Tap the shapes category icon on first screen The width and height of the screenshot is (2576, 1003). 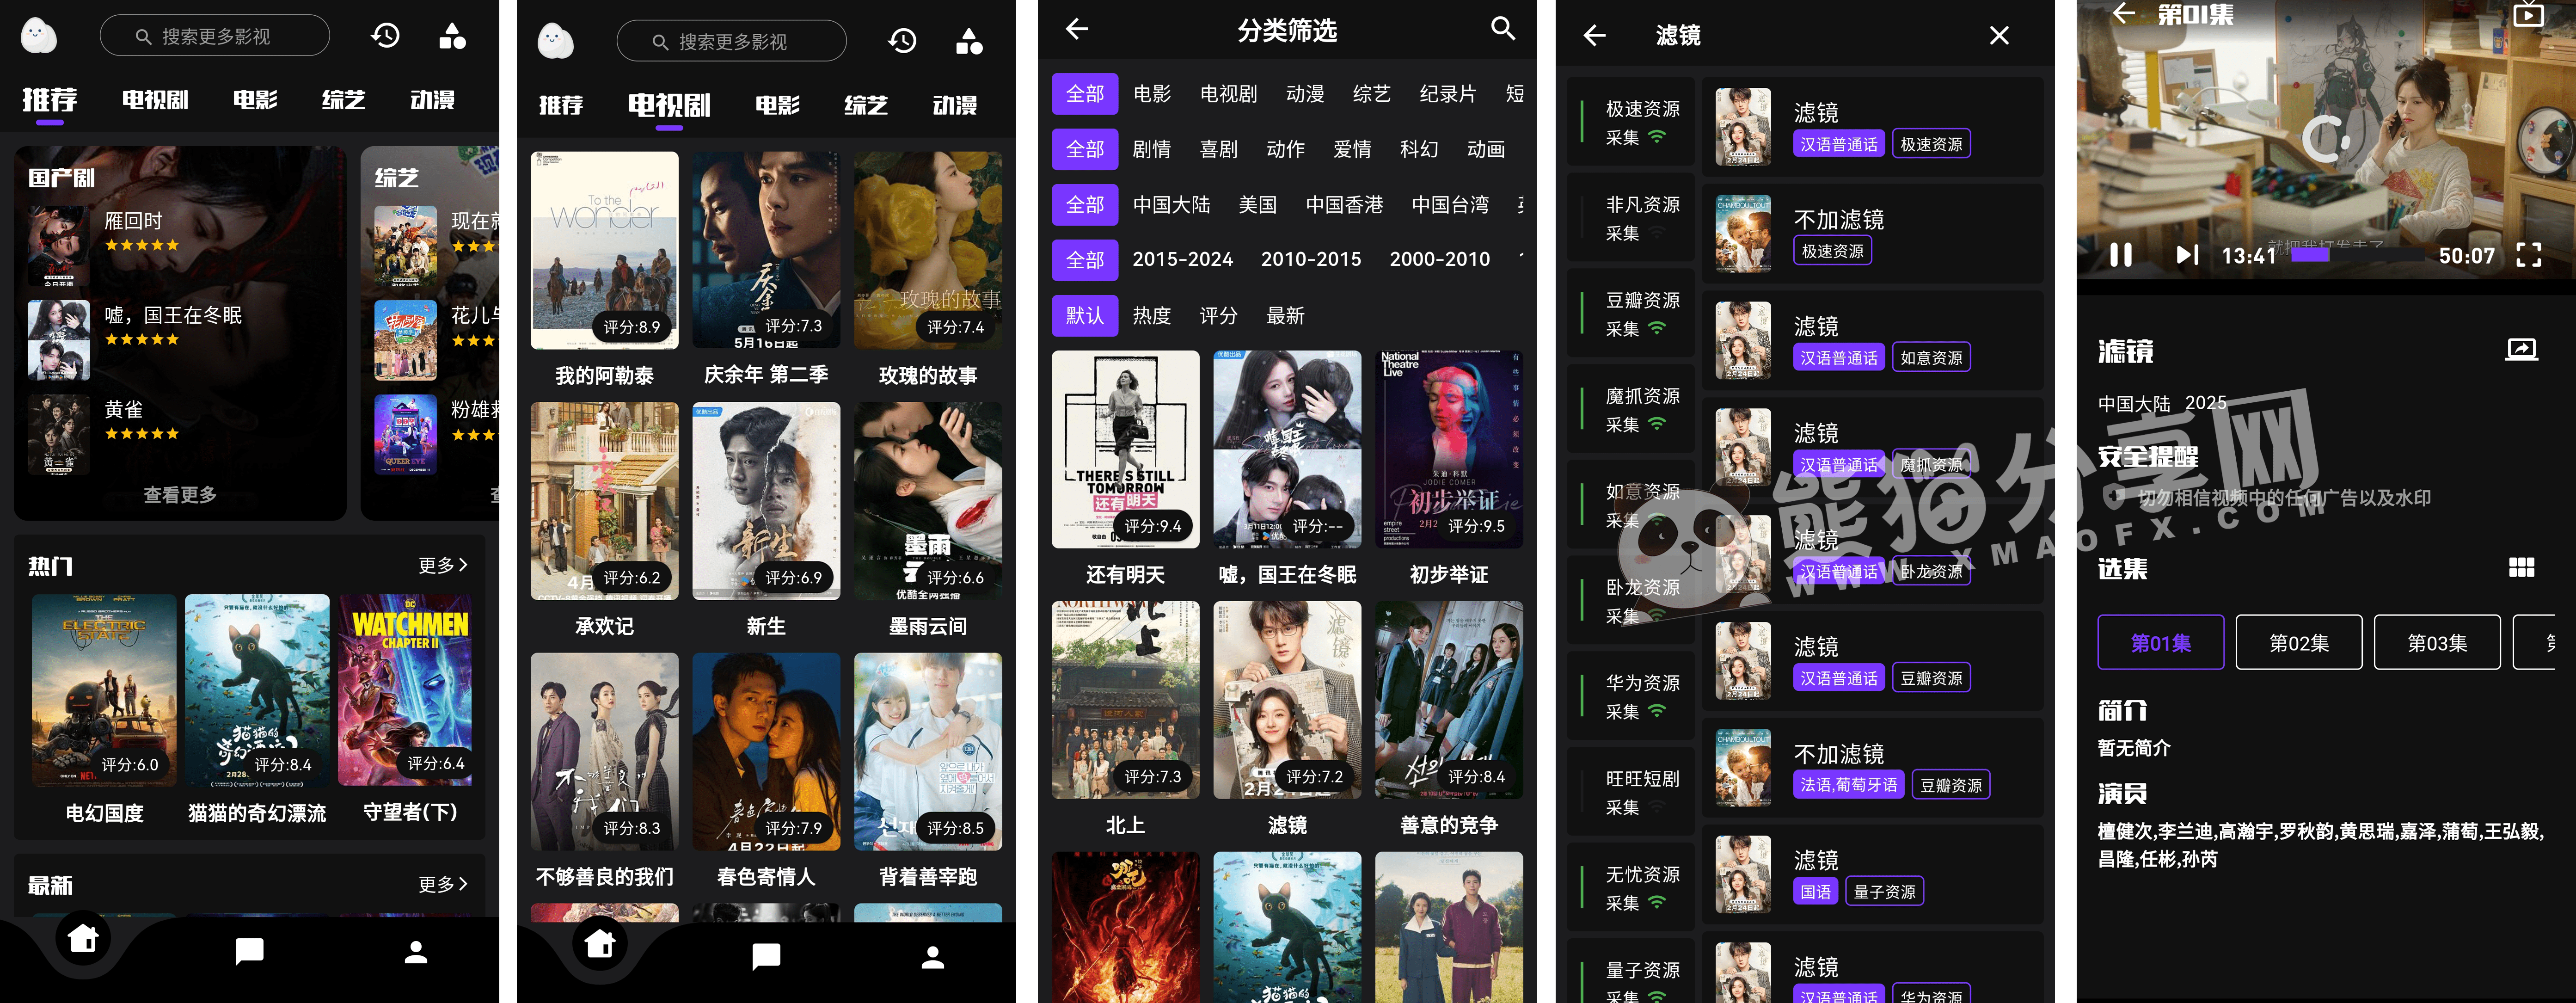point(452,36)
